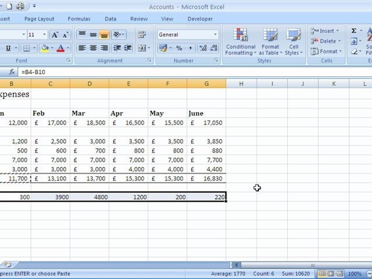Screen dimensions: 372x279
Task: Switch to the Review tab
Action: point(139,19)
